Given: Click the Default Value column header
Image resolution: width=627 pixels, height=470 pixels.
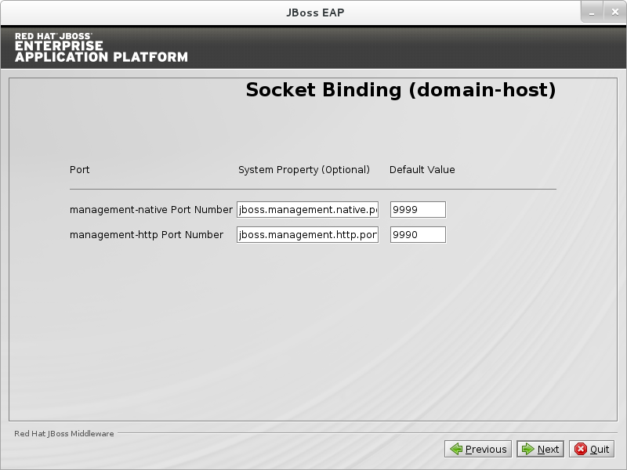Looking at the screenshot, I should 422,170.
